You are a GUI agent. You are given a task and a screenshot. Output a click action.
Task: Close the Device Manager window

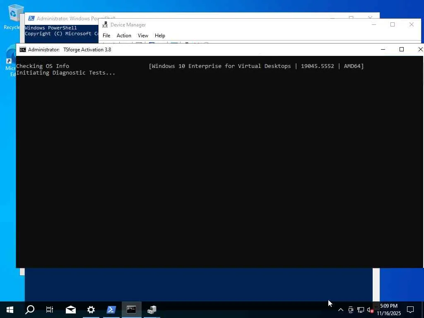click(x=412, y=24)
